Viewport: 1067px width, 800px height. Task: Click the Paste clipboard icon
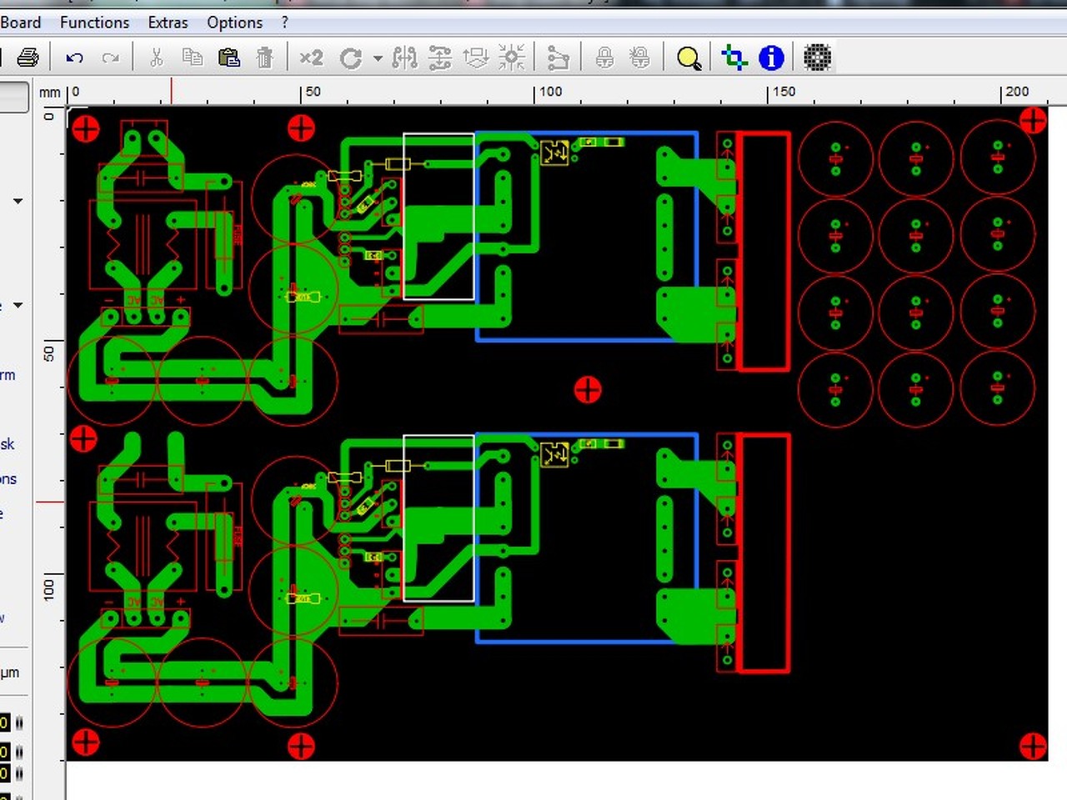[x=228, y=57]
